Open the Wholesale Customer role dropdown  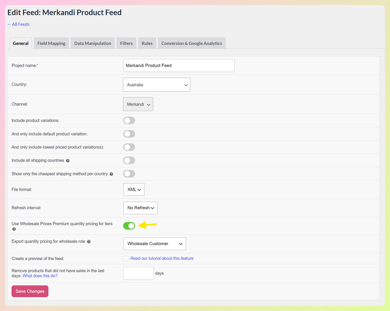(x=155, y=244)
